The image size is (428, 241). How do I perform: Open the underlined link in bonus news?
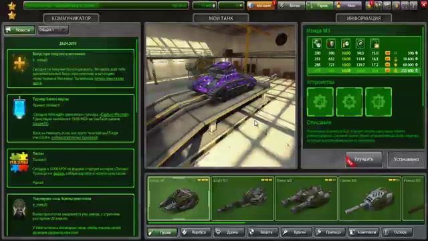point(108,79)
